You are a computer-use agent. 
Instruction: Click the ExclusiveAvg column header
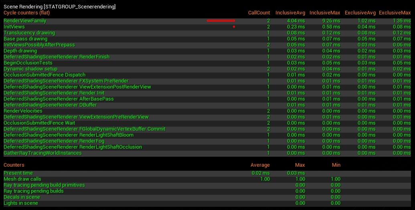pos(360,13)
